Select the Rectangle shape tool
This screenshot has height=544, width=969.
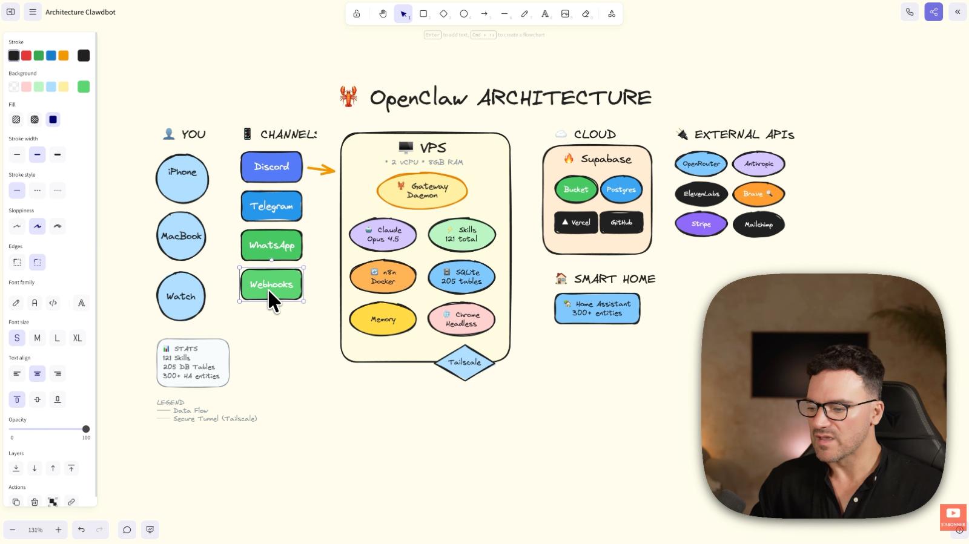[x=423, y=14]
